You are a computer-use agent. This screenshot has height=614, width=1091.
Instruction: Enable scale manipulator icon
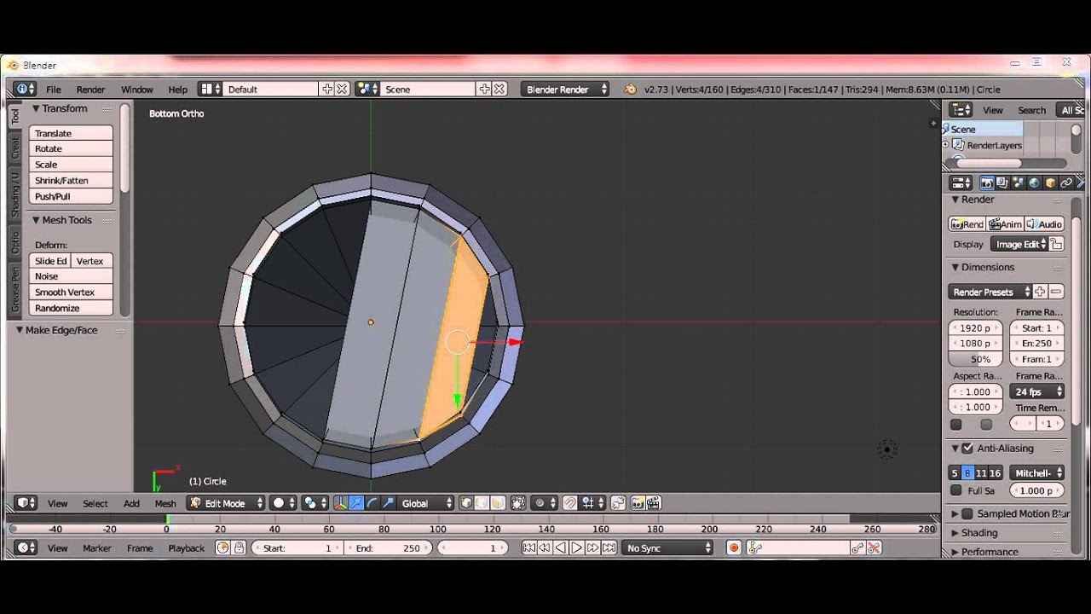[388, 503]
